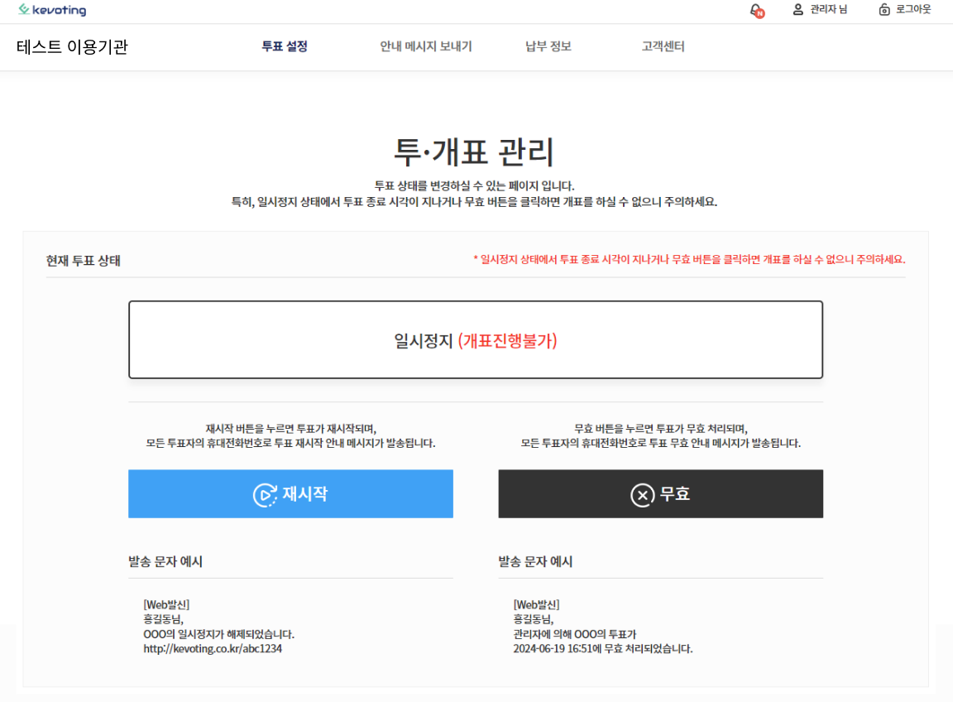
Task: Click the lock icon beside 로그아웃
Action: (x=884, y=10)
